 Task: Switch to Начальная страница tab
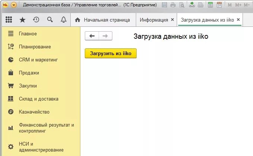point(103,20)
